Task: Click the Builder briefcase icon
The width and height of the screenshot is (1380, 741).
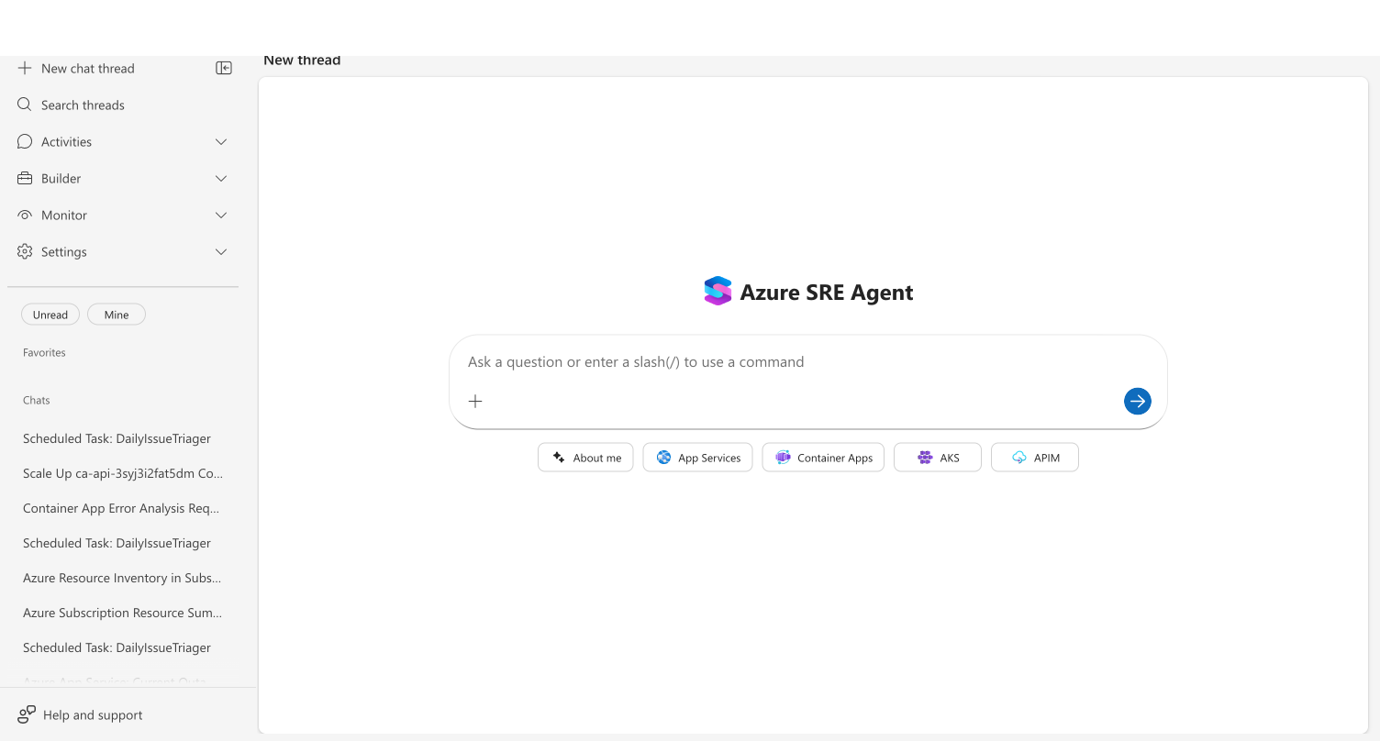Action: coord(25,178)
